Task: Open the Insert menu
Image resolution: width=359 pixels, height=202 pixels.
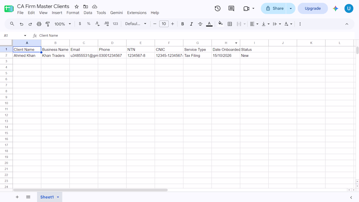Action: tap(57, 13)
